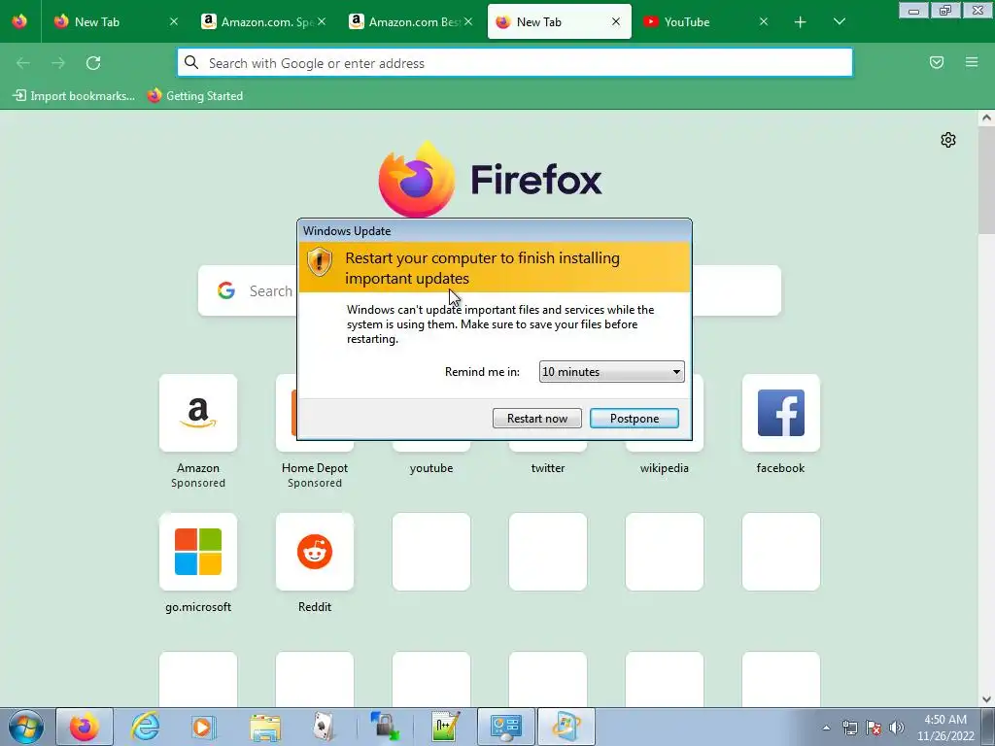Click the Firefox View icon in the tab strip
Image resolution: width=995 pixels, height=746 pixels.
coord(19,21)
